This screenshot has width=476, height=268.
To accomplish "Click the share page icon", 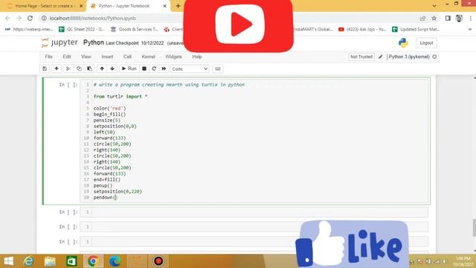I will [422, 18].
